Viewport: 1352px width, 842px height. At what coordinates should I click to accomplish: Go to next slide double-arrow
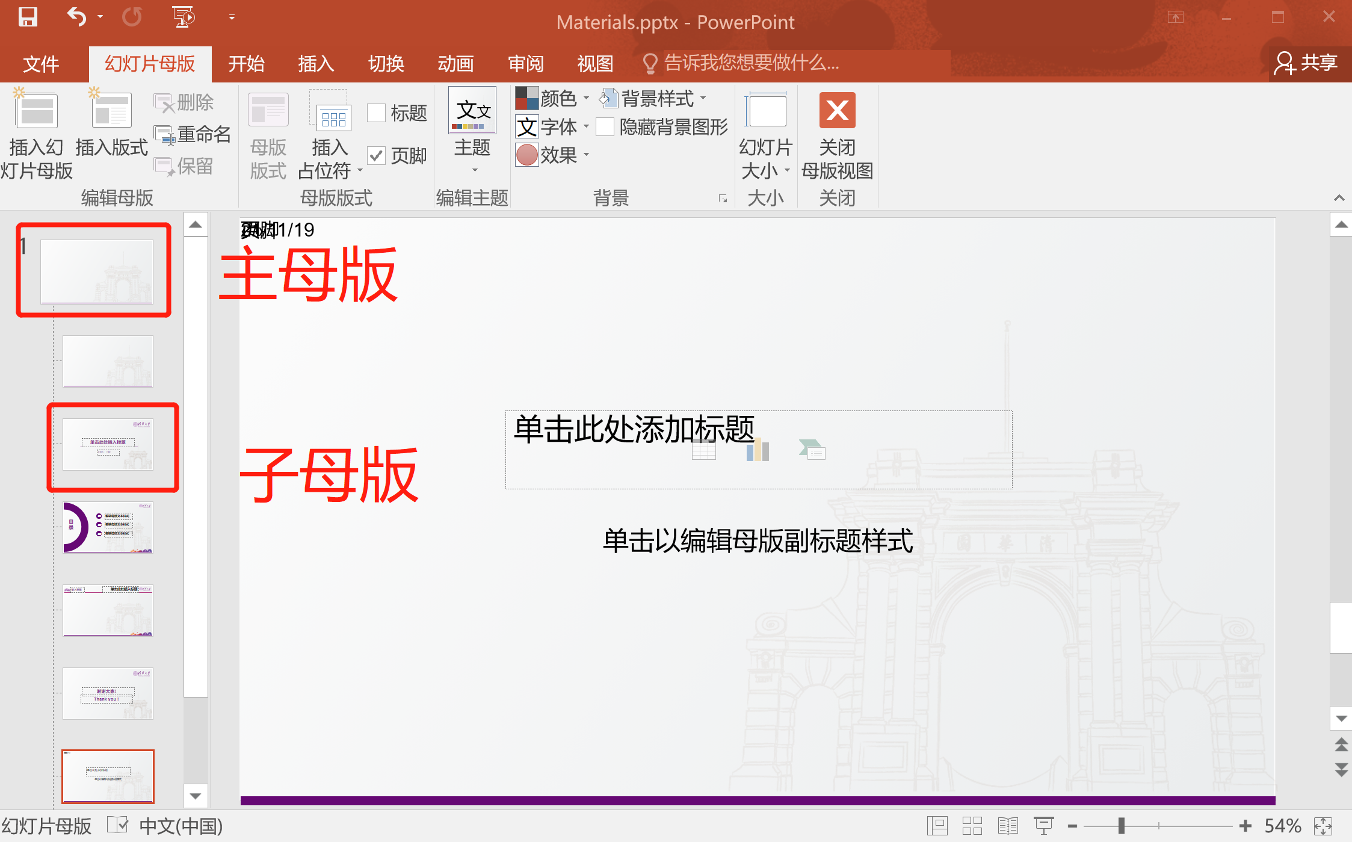point(1341,770)
